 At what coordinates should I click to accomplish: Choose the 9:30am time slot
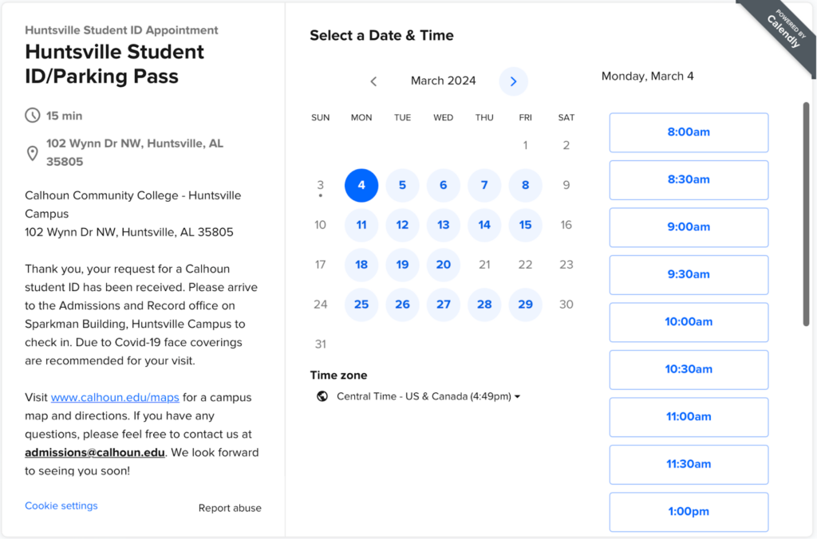tap(689, 274)
